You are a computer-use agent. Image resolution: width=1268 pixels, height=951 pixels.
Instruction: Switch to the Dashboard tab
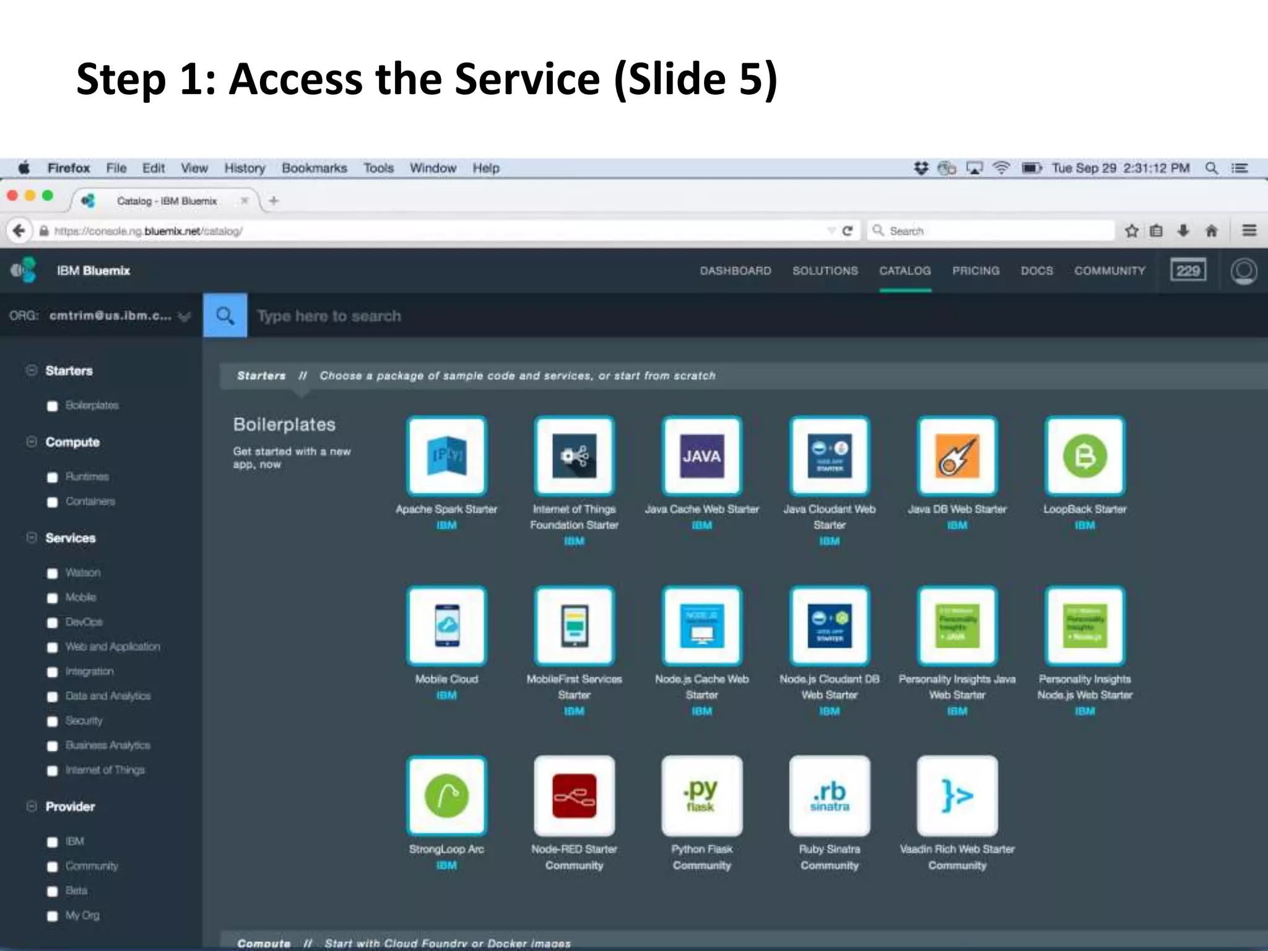(736, 271)
